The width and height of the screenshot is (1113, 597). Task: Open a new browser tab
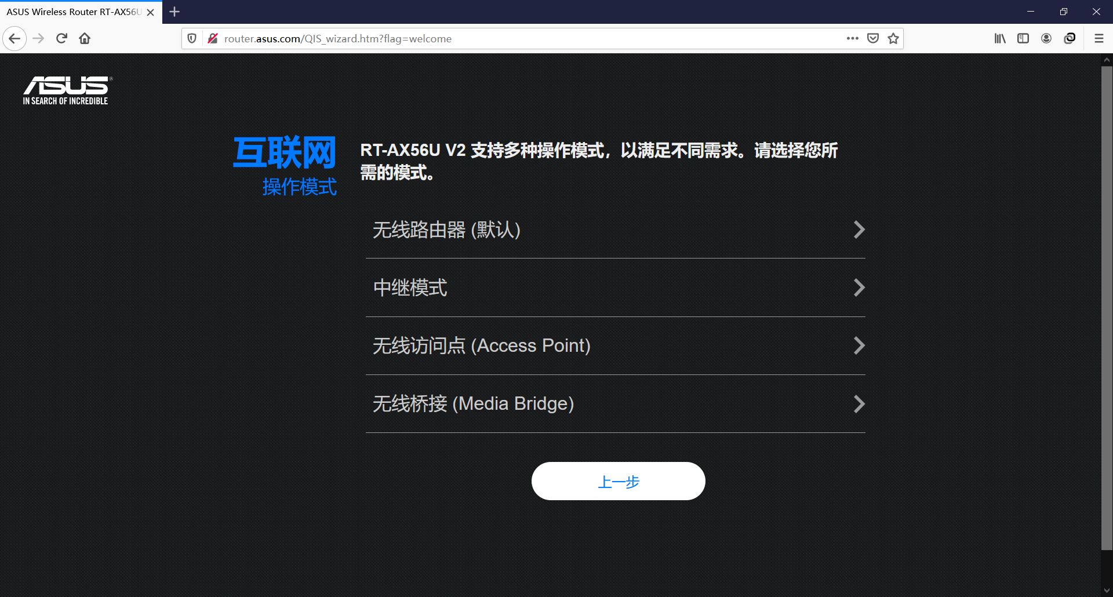[174, 12]
